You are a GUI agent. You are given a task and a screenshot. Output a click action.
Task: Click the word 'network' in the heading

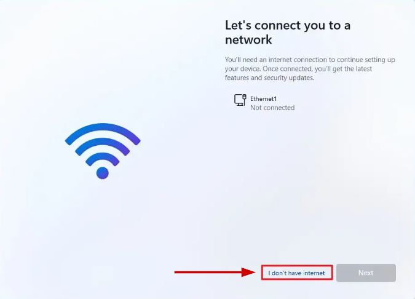(248, 40)
